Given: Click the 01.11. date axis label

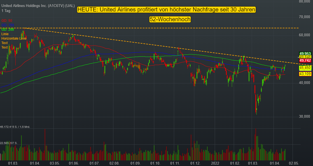Looking at the screenshot, I should (x=176, y=163).
